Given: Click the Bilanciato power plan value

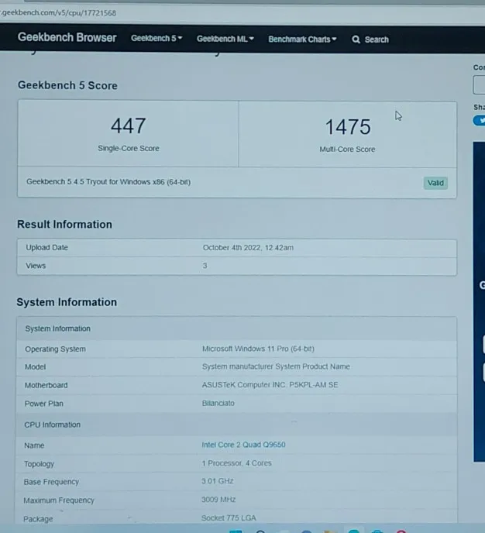Looking at the screenshot, I should 218,403.
